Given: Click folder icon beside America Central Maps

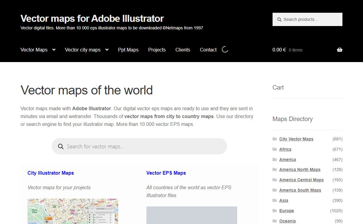Looking at the screenshot, I should click(x=275, y=180).
